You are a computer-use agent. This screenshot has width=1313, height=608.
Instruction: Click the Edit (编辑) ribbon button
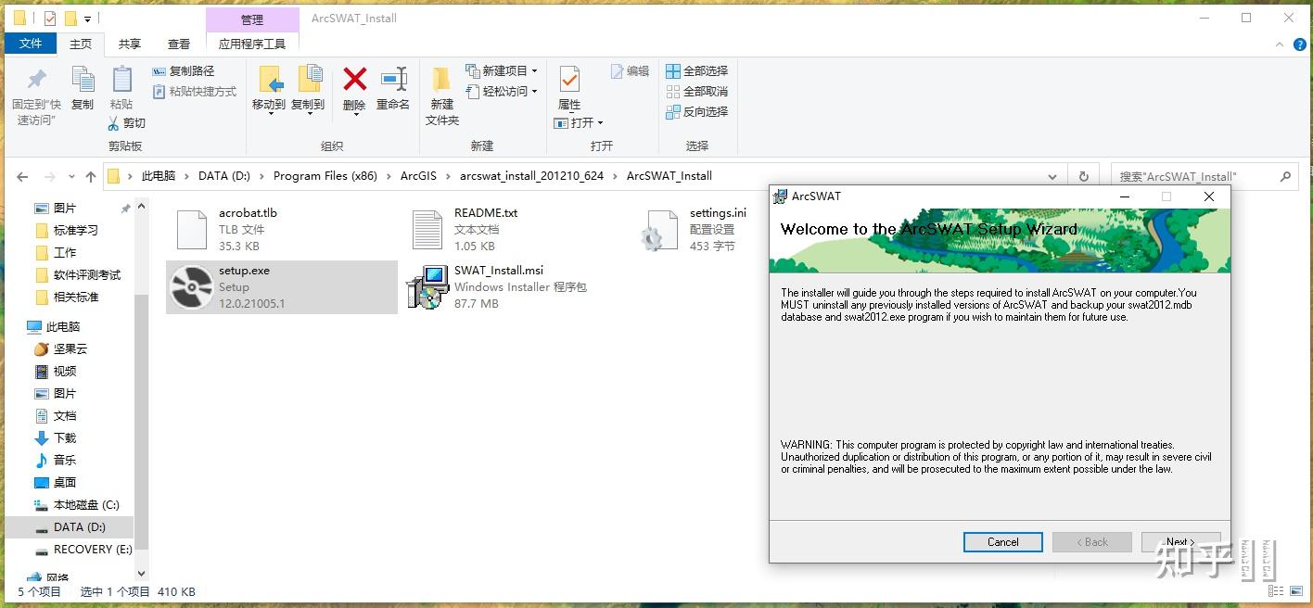point(631,70)
